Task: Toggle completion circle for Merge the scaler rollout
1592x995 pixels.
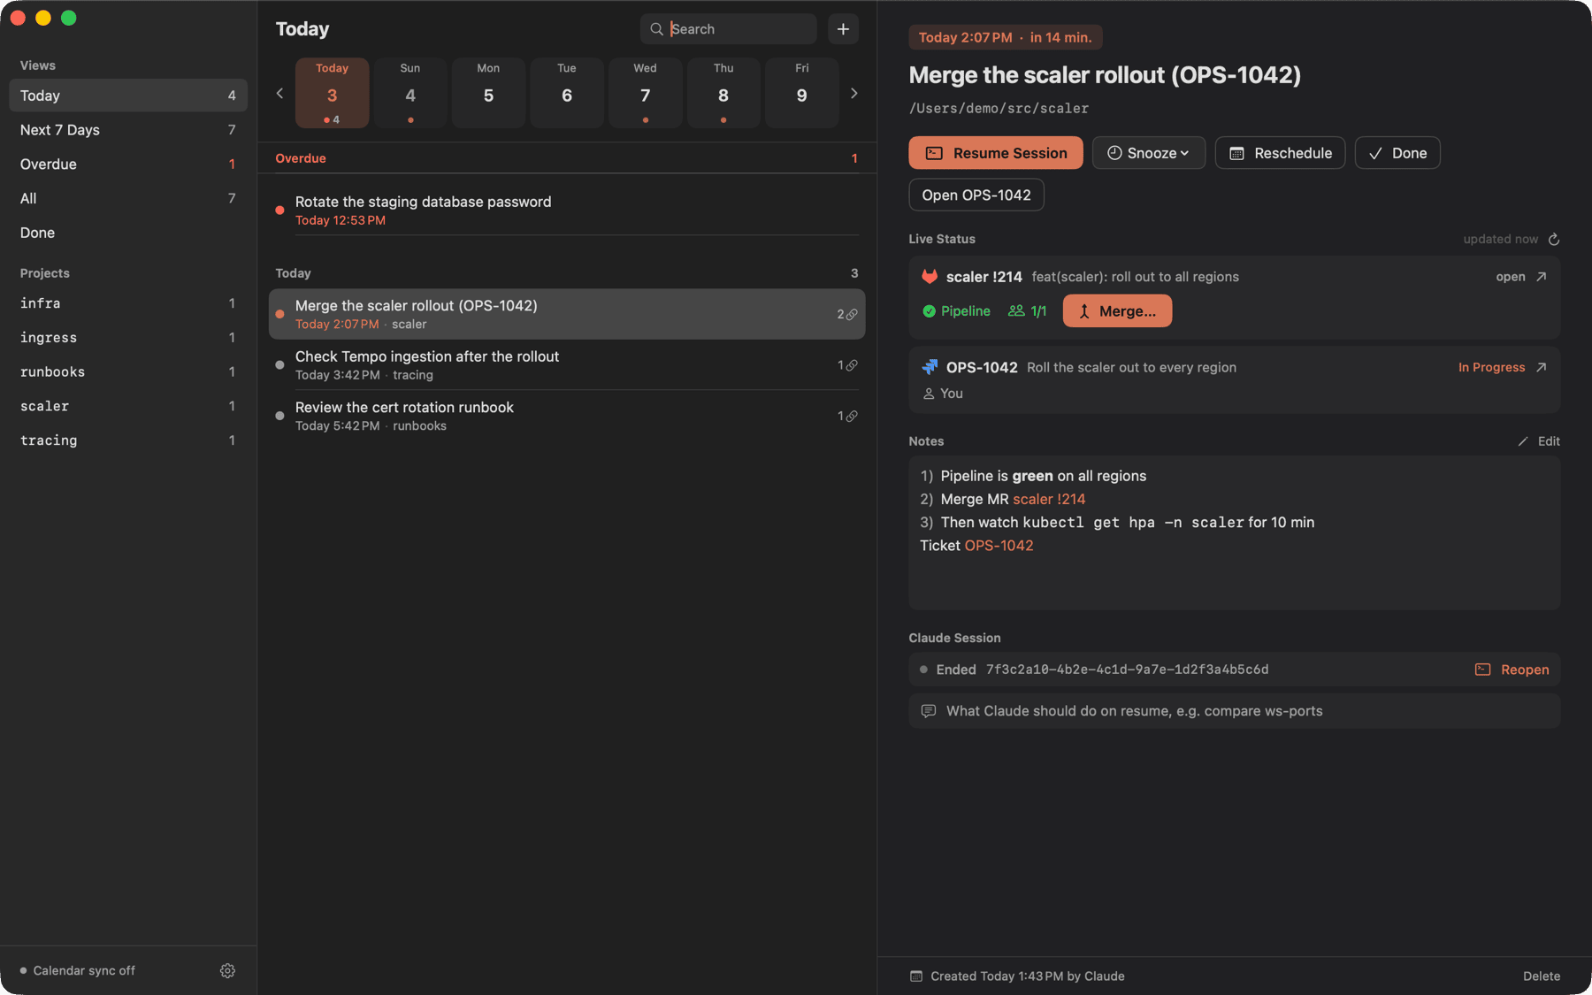Action: [x=279, y=314]
